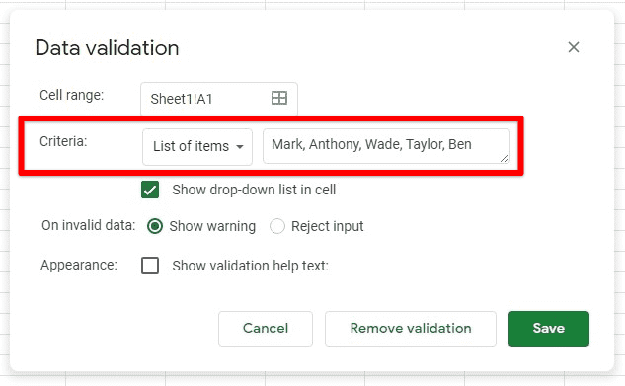Image resolution: width=625 pixels, height=386 pixels.
Task: Select the Show warning radio button
Action: click(x=155, y=226)
